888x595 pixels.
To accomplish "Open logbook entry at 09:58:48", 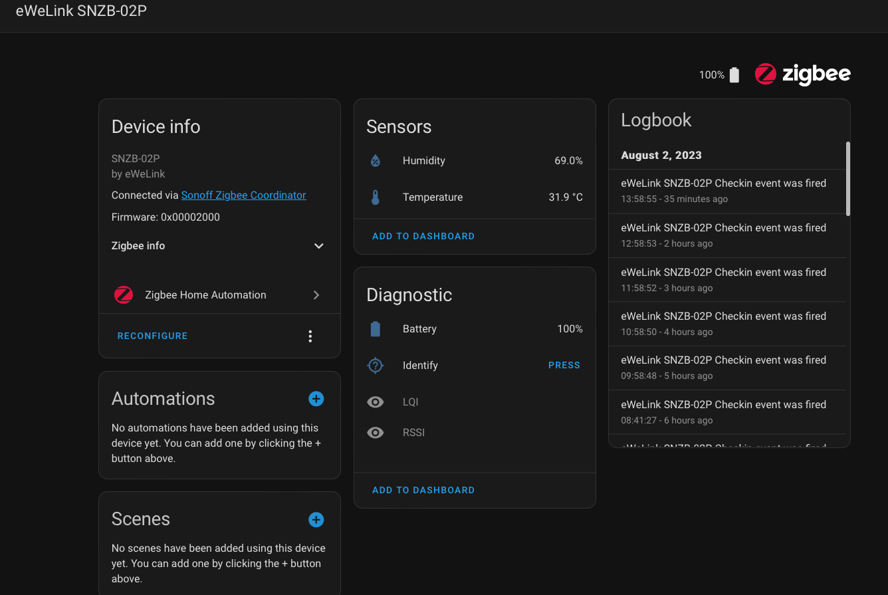I will point(727,368).
